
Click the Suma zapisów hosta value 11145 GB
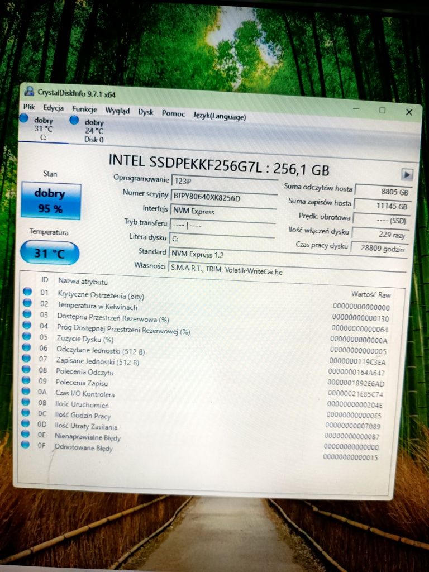(382, 206)
